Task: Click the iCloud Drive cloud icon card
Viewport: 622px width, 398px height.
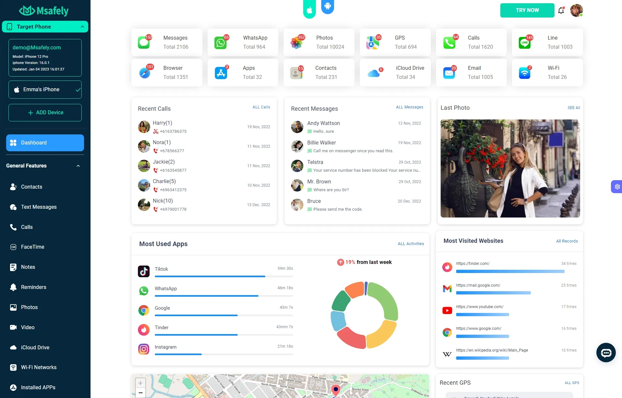Action: point(374,73)
